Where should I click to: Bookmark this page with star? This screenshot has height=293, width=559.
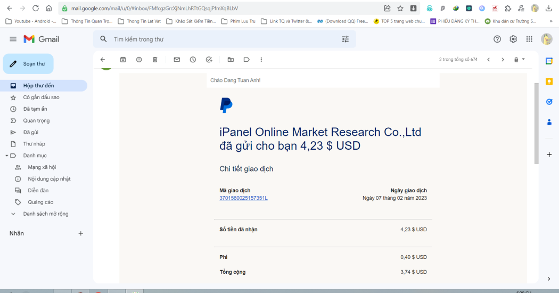pyautogui.click(x=400, y=8)
